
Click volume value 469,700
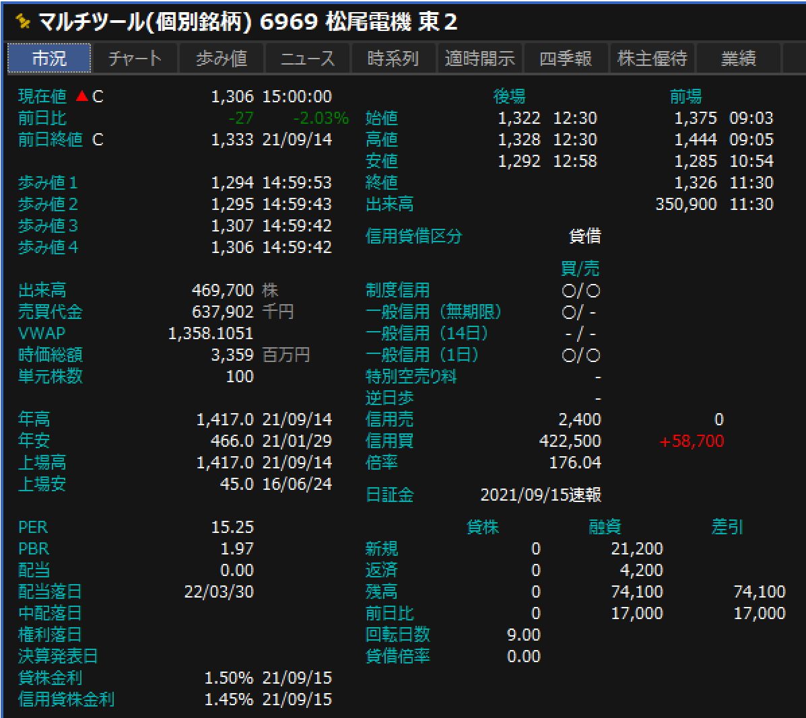223,290
